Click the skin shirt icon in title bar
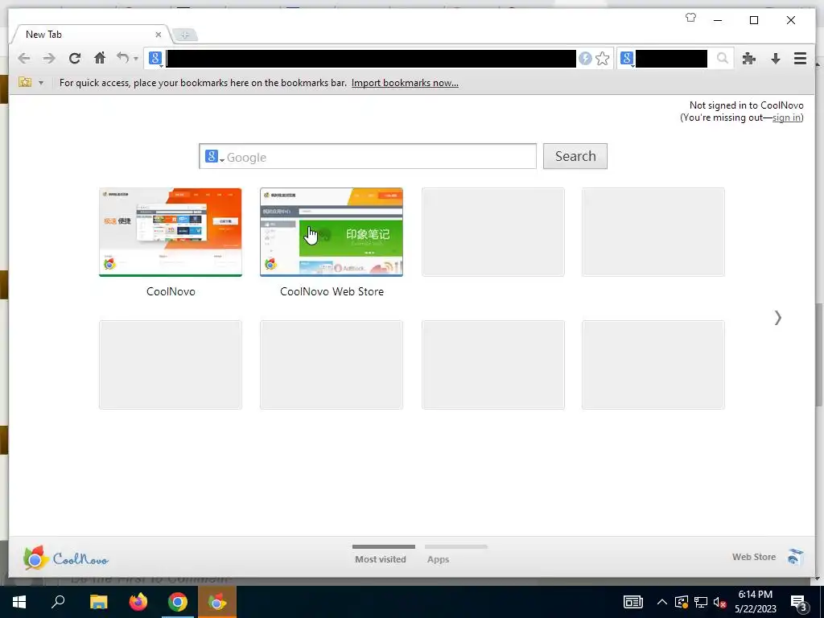The height and width of the screenshot is (618, 824). 690,18
